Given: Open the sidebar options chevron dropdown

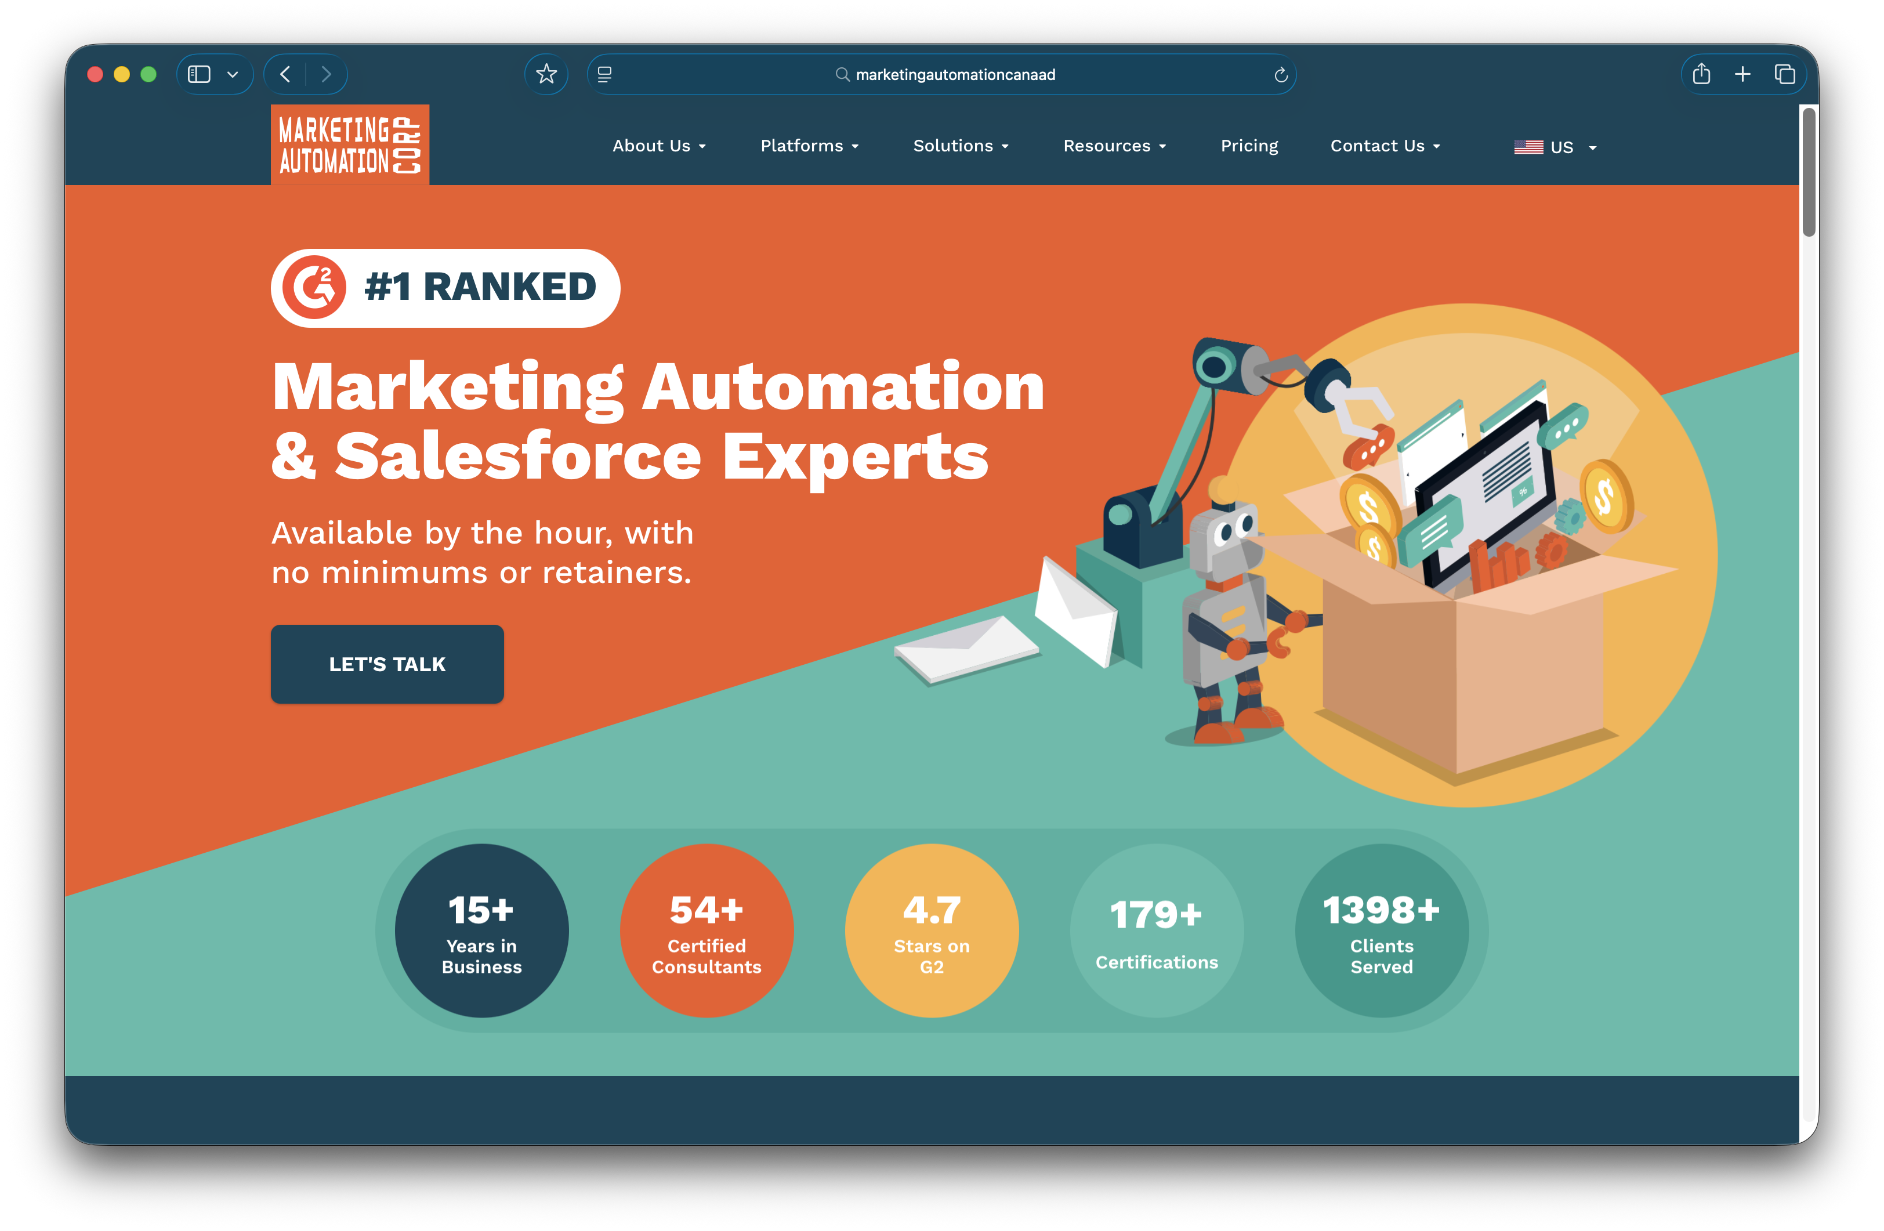Looking at the screenshot, I should point(233,74).
